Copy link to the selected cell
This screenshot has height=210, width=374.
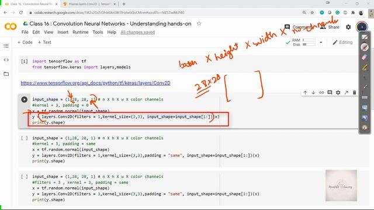coord(321,92)
